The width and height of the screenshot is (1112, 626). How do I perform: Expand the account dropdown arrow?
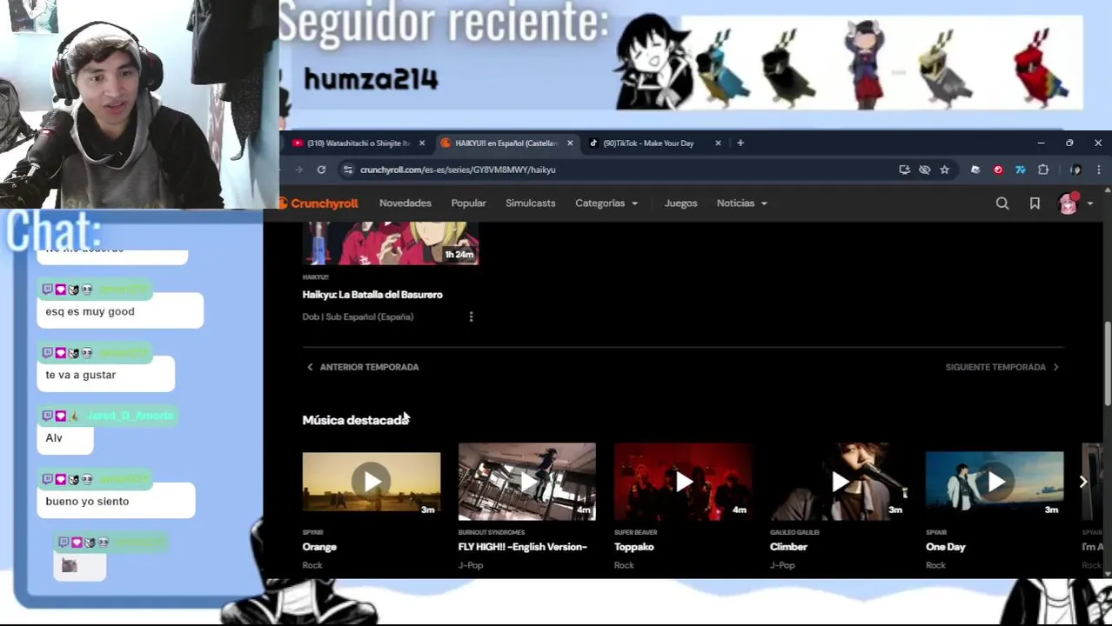(1089, 203)
